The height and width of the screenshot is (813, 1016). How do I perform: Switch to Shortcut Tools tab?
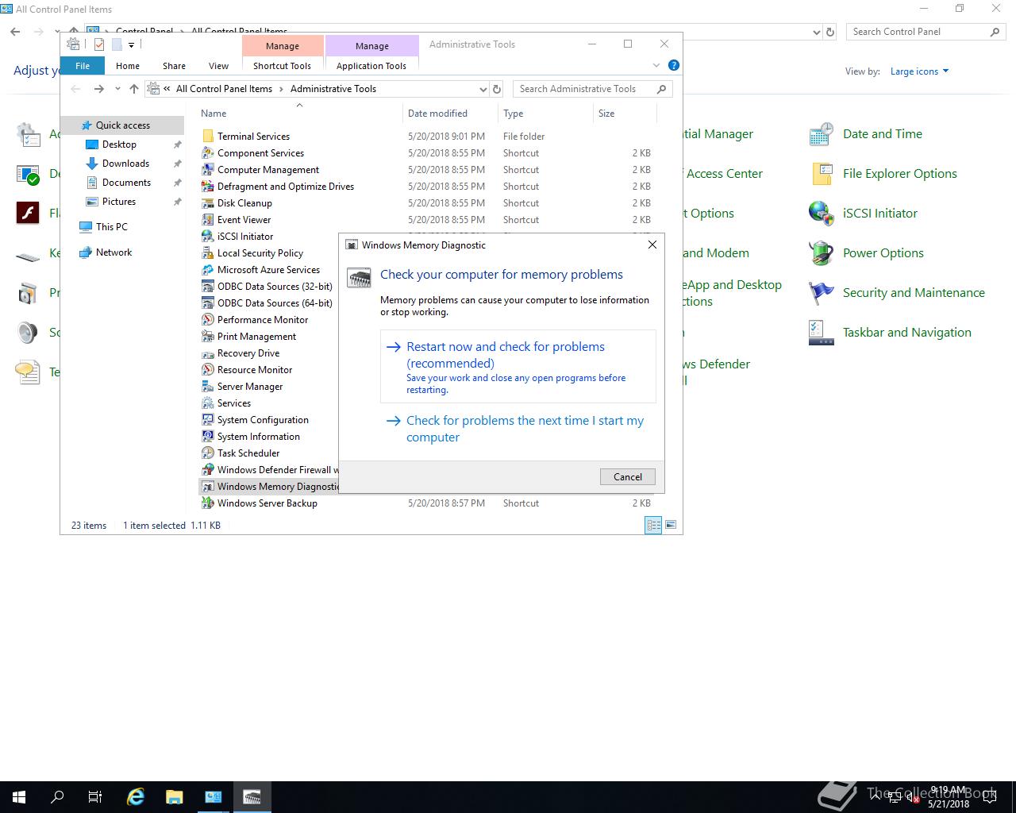coord(282,66)
